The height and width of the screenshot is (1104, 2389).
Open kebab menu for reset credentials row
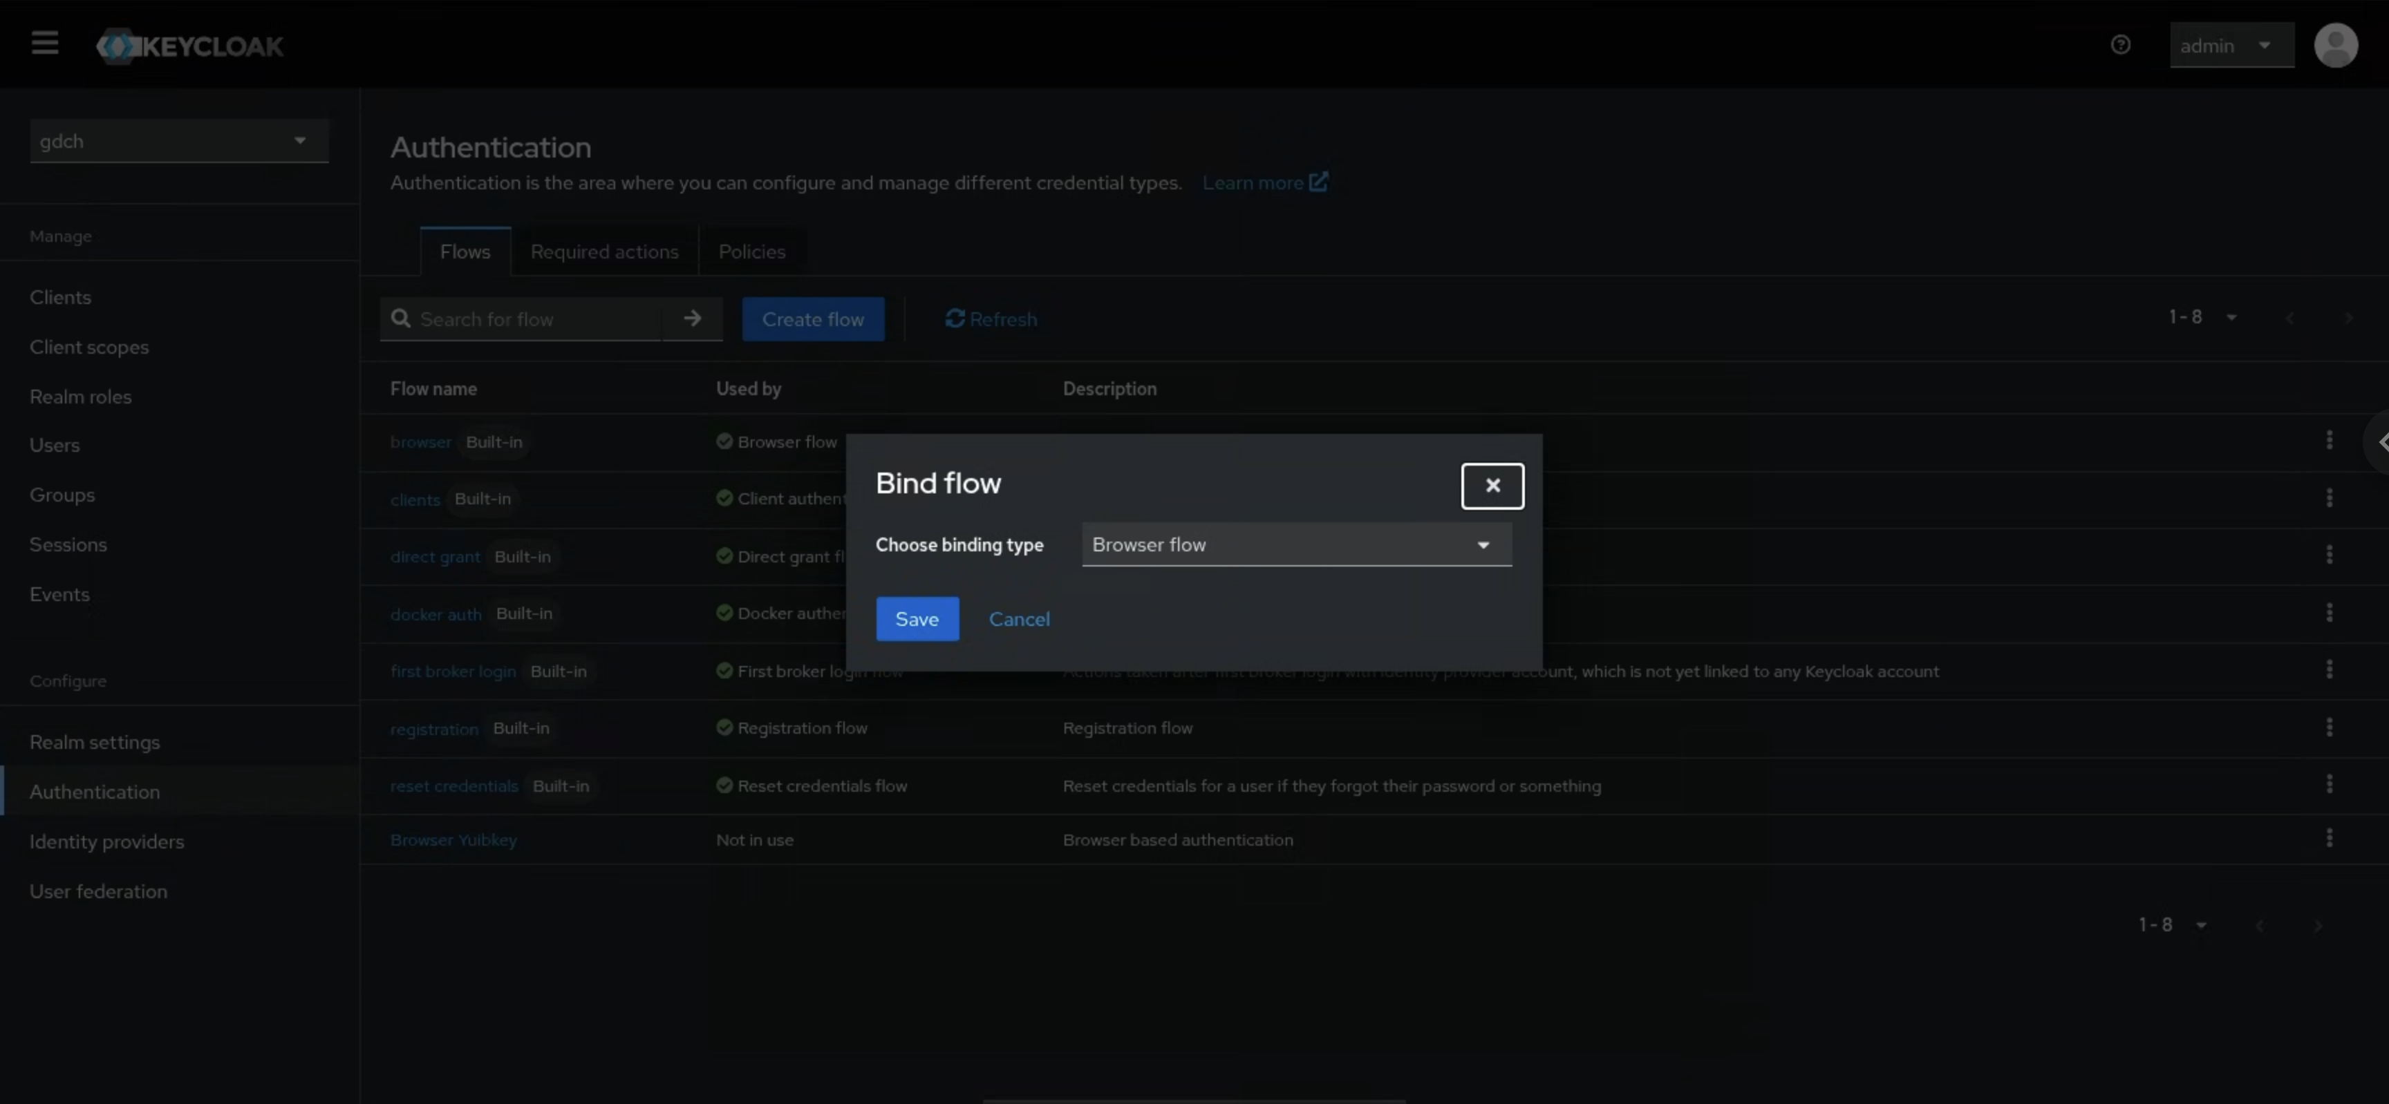2329,785
